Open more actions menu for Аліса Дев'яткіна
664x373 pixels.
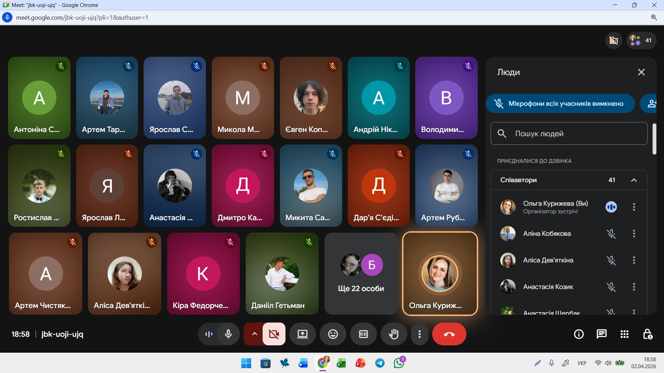(x=634, y=260)
